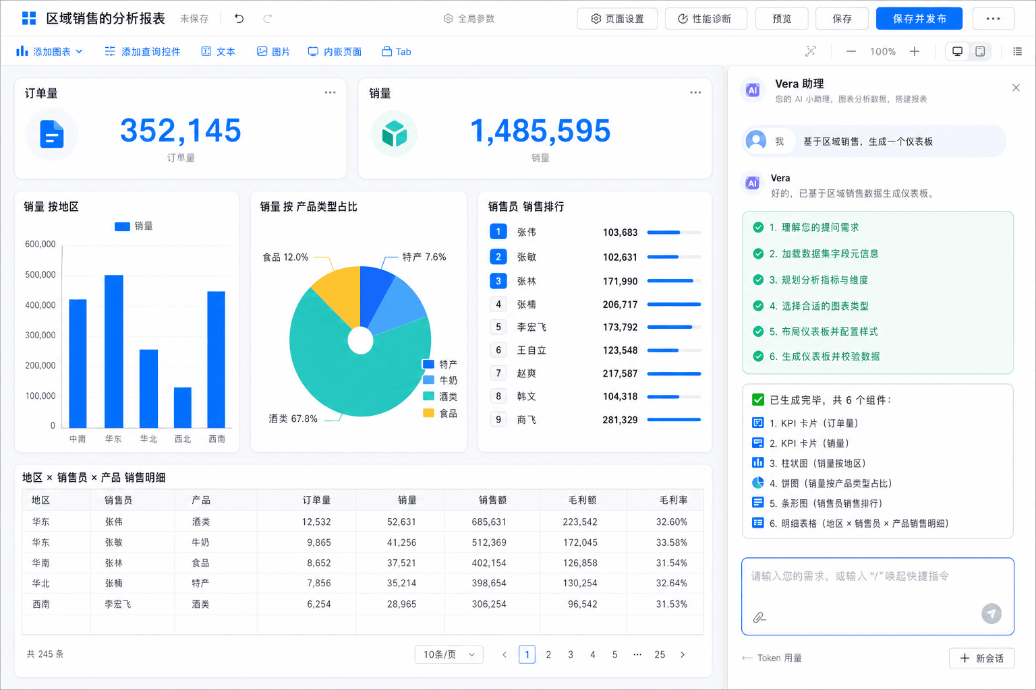Screen dimensions: 1036x690
Task: Add a 查询控件 query control
Action: click(142, 51)
